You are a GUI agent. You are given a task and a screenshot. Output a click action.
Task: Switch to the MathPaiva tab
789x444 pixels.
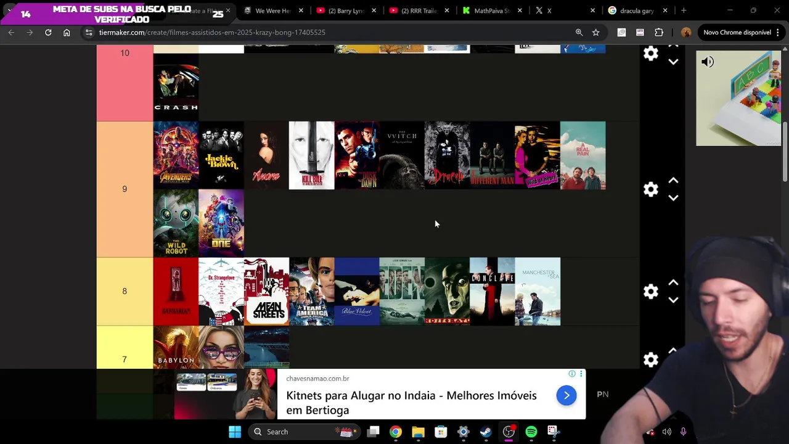(x=491, y=10)
